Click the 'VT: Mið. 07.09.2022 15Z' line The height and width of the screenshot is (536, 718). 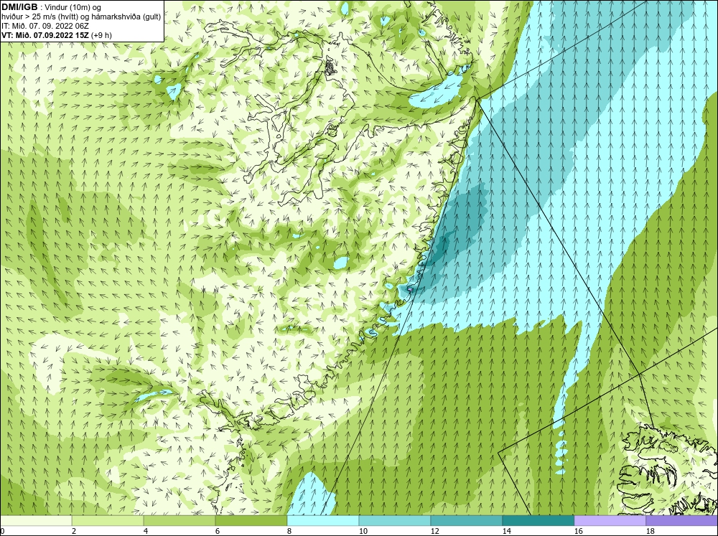click(x=45, y=34)
